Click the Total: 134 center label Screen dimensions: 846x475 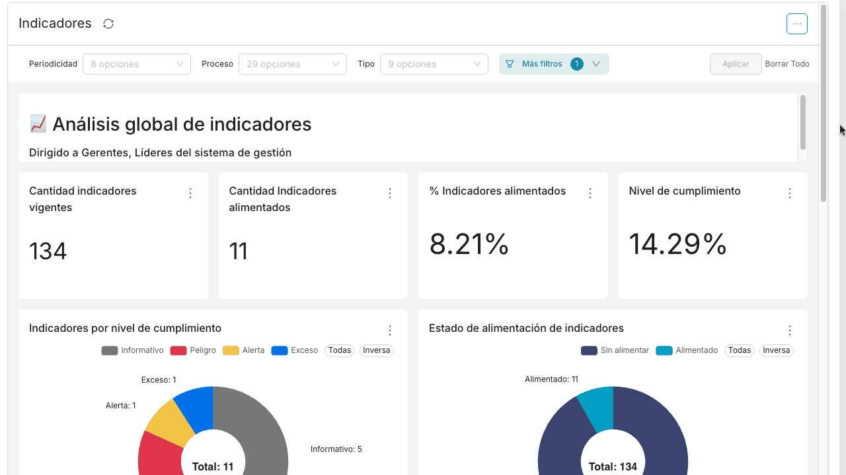click(613, 466)
